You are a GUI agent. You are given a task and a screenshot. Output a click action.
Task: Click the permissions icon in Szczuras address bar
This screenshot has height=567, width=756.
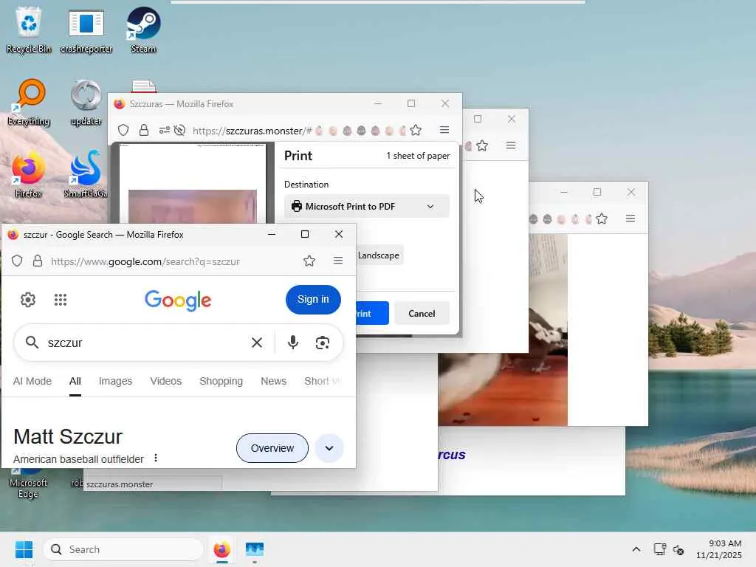(165, 130)
